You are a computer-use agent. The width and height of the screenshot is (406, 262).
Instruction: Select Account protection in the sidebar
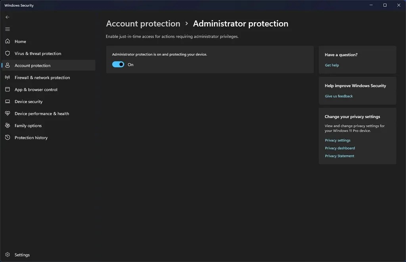[x=48, y=65]
